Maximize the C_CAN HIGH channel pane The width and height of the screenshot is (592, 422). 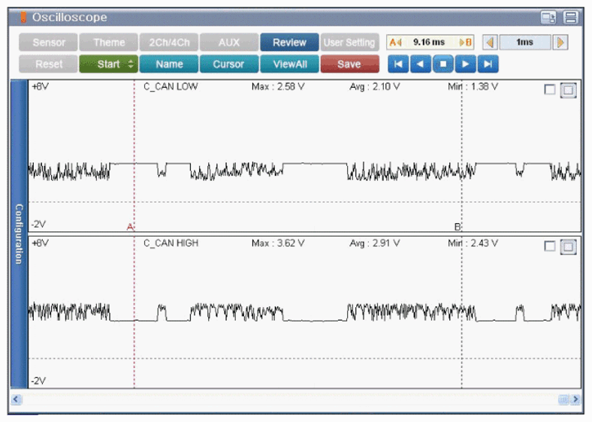pos(568,247)
